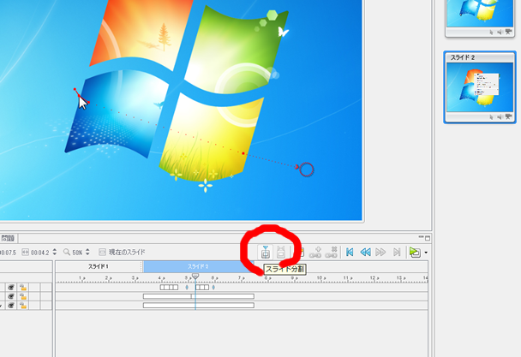This screenshot has height=357, width=521.
Task: Click the merge slide icon beside Split Slide
Action: tap(281, 253)
